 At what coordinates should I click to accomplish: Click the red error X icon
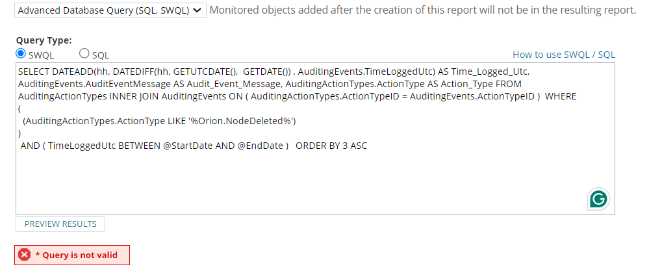(x=25, y=255)
